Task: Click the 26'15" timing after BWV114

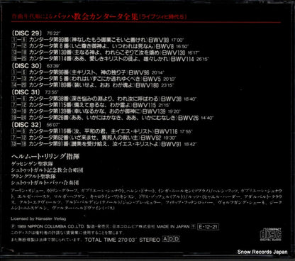Action: coord(203,60)
